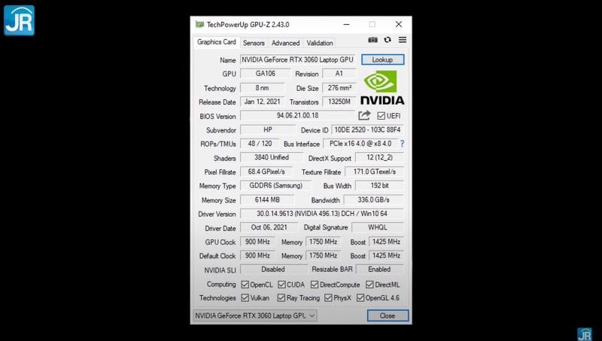Open the GPU selection dropdown at bottom

click(x=255, y=315)
